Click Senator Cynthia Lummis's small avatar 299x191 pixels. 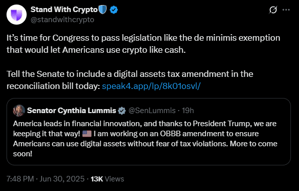[x=19, y=111]
